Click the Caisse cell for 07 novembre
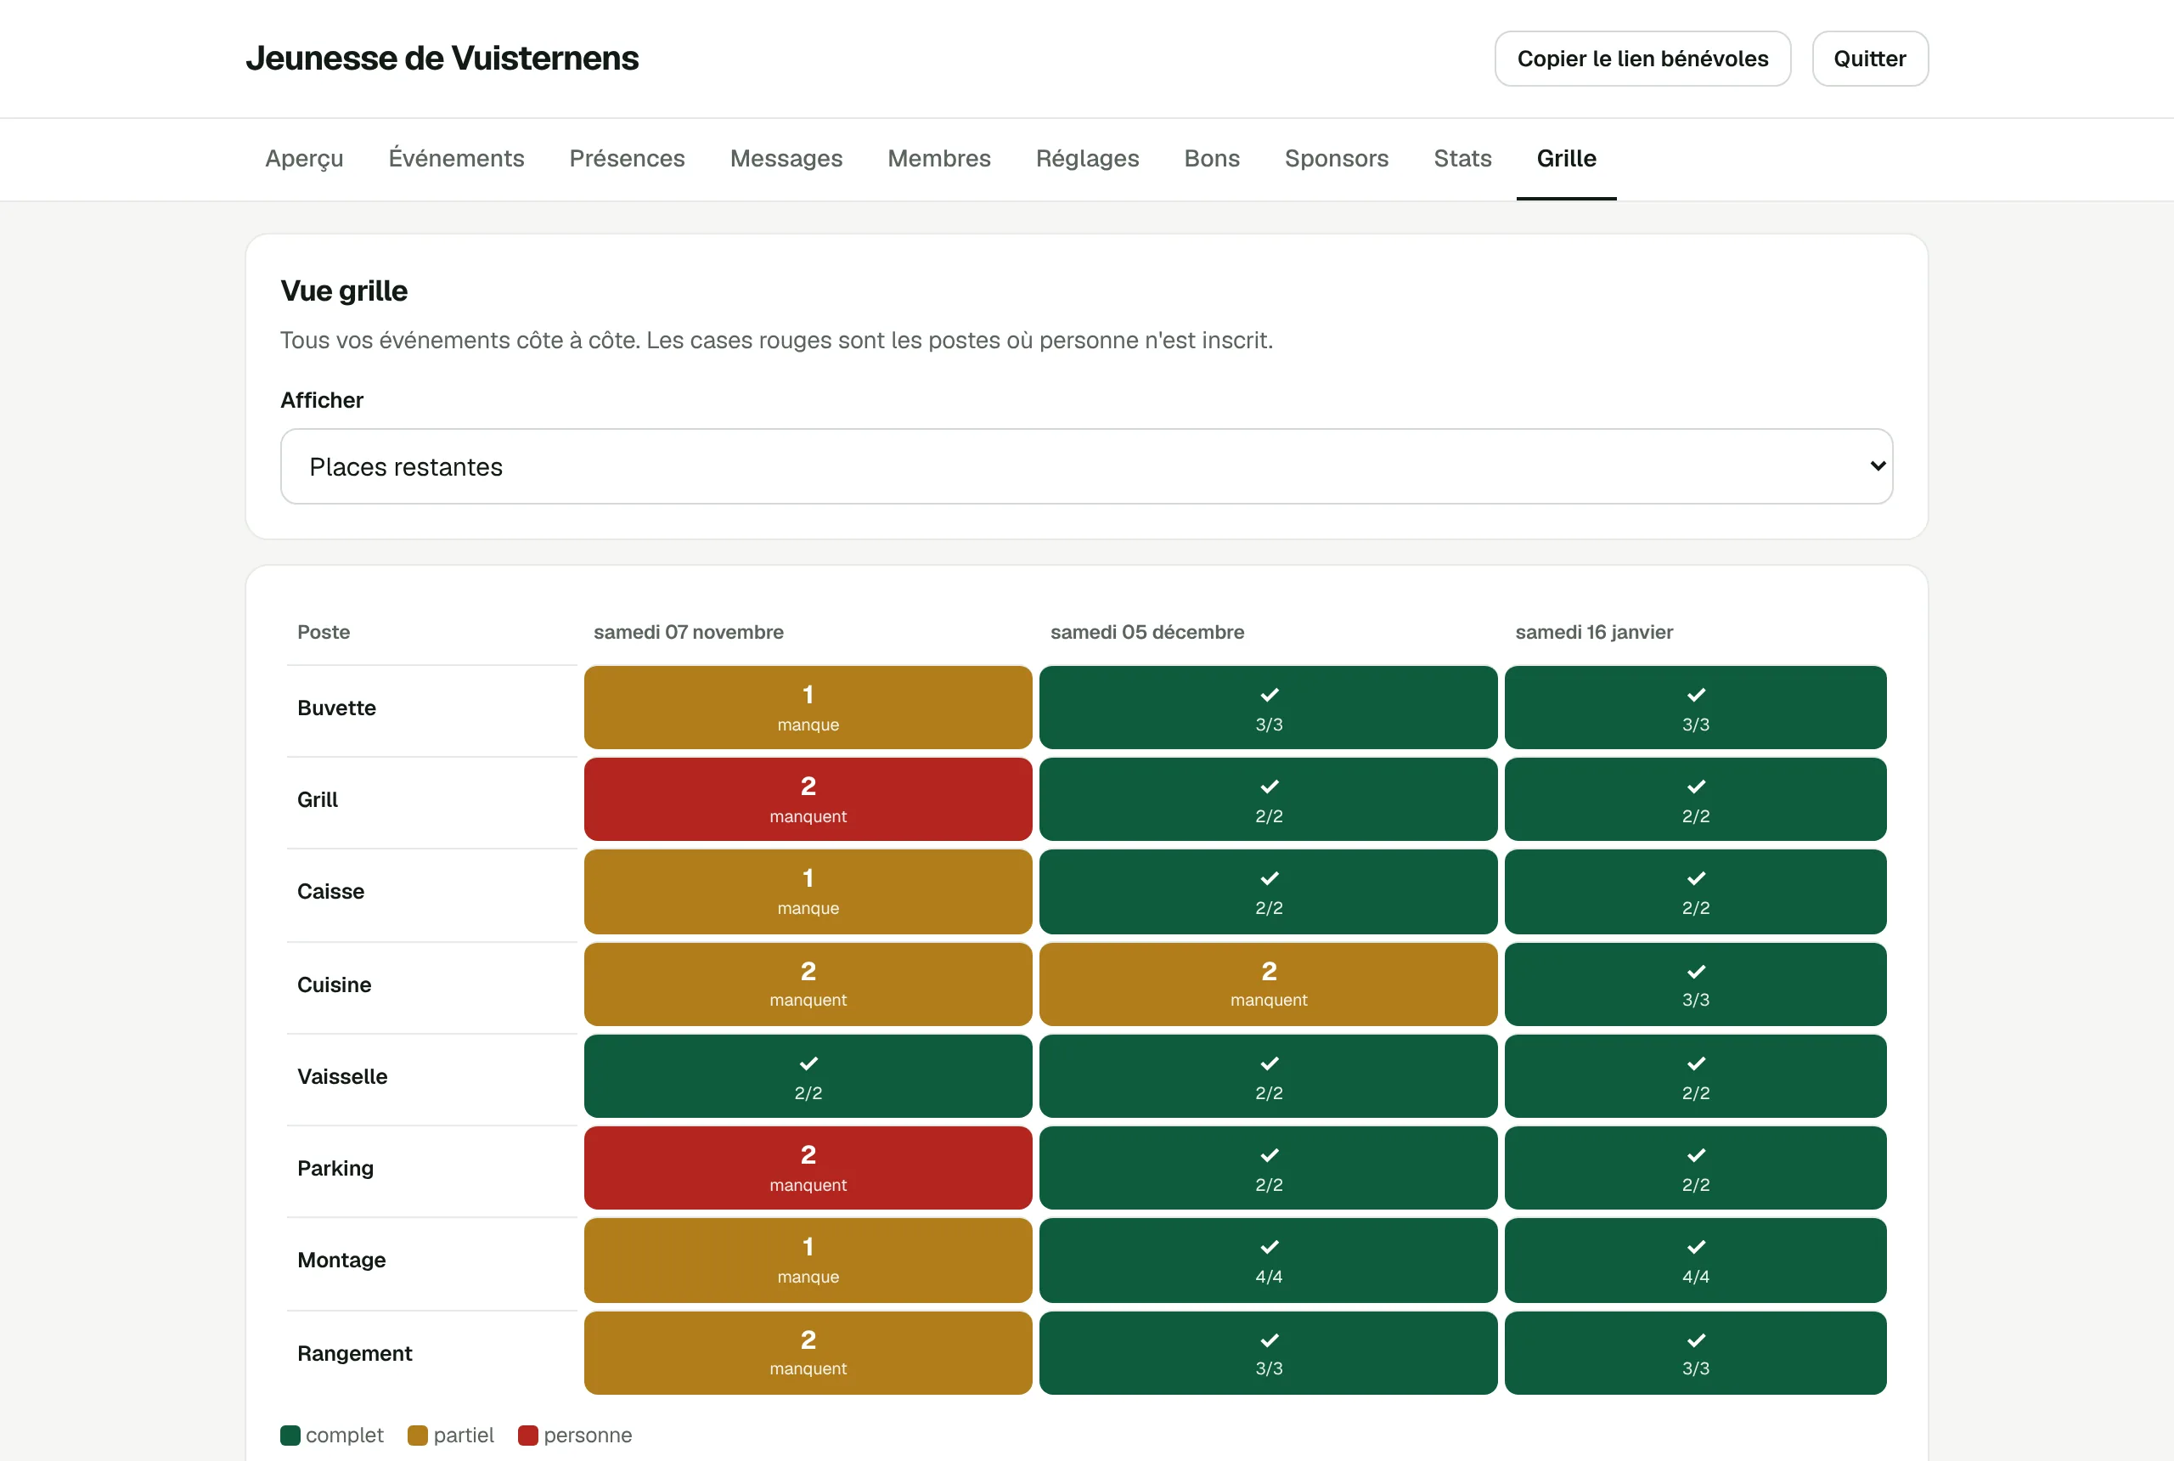 tap(808, 892)
